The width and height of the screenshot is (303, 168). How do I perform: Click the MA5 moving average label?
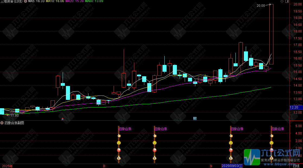point(36,1)
